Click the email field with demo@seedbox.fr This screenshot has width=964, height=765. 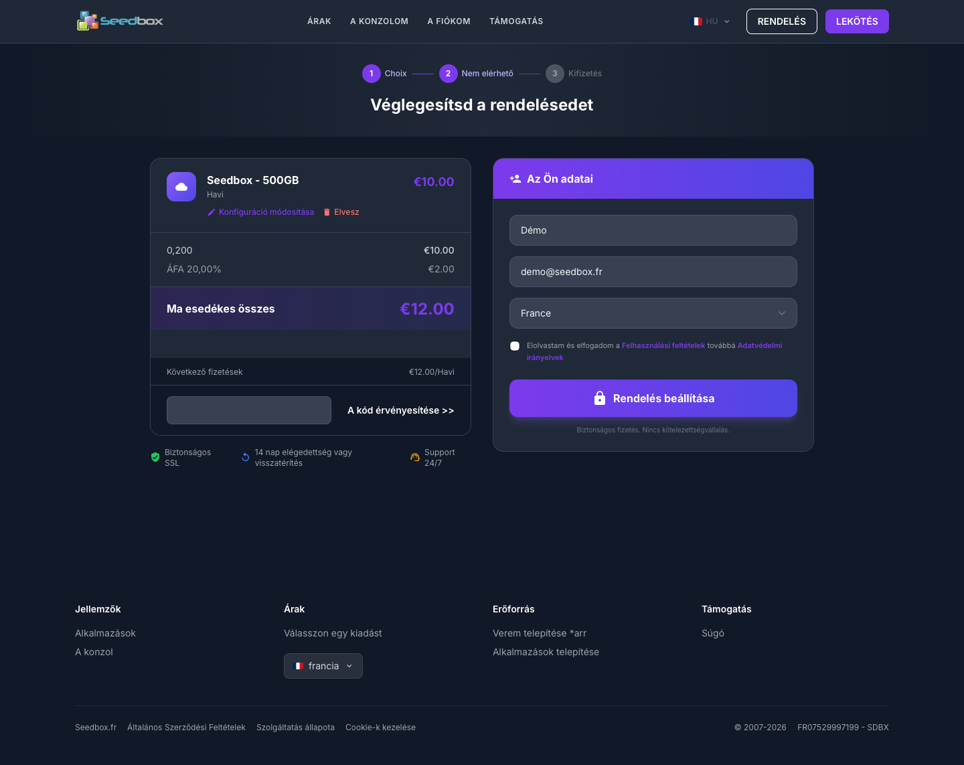click(653, 272)
